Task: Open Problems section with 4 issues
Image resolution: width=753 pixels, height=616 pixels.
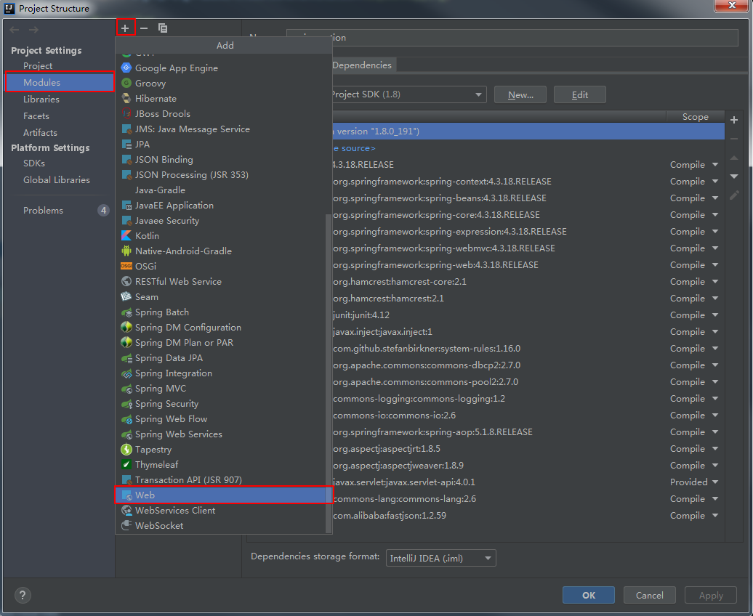Action: point(60,210)
